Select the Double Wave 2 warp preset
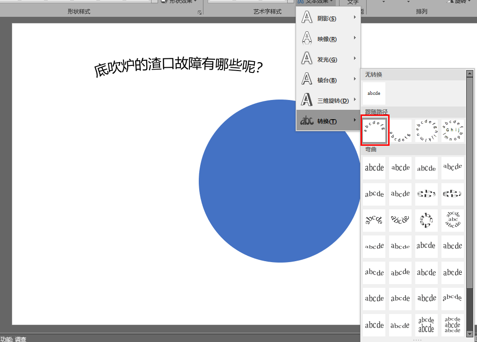Viewport: 477px width, 342px height. click(453, 273)
